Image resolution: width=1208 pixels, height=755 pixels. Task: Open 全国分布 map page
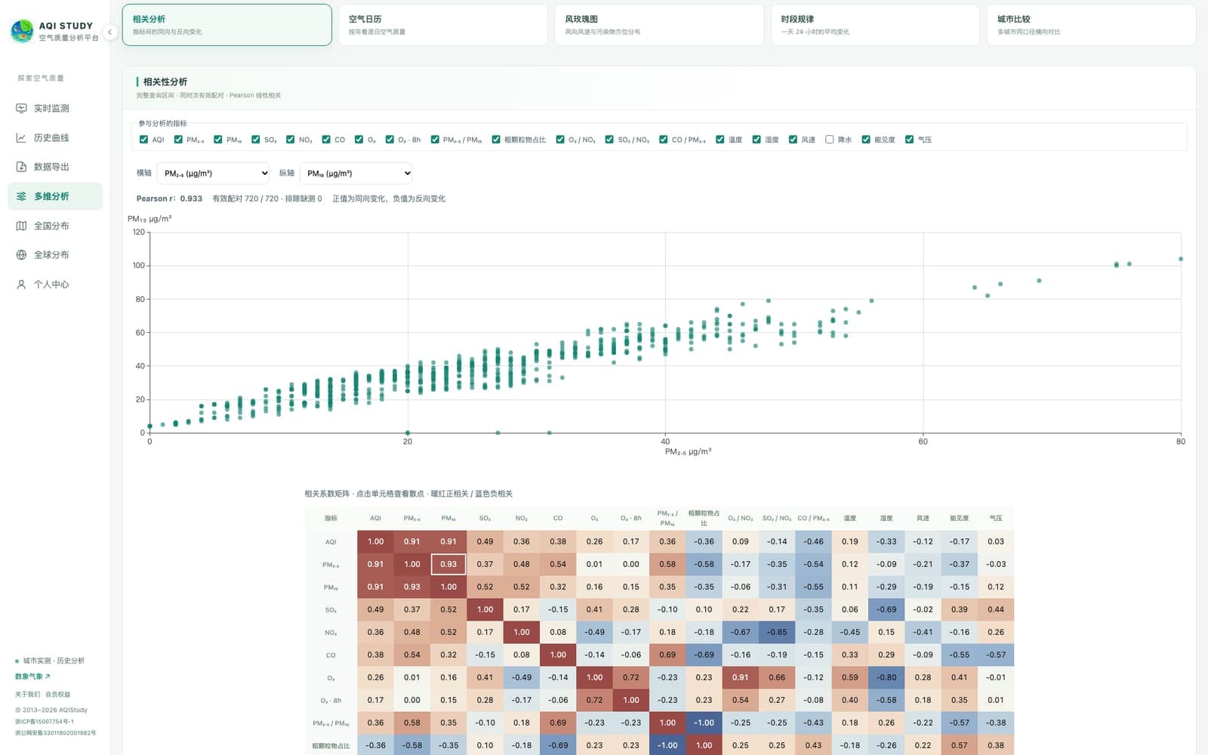click(54, 226)
